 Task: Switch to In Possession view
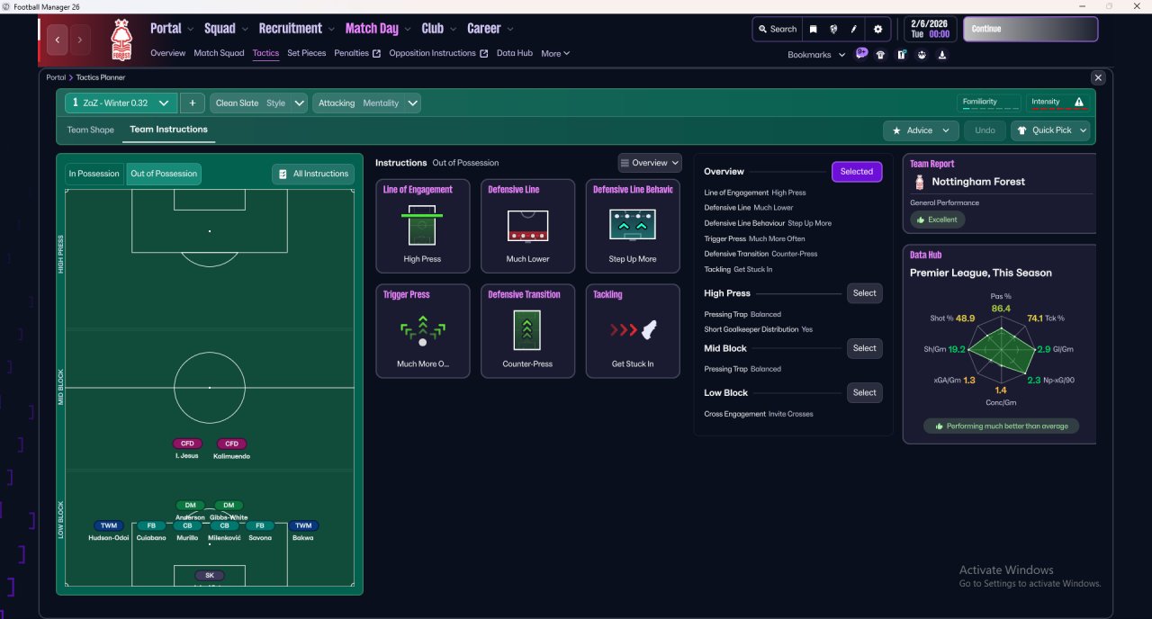point(94,174)
